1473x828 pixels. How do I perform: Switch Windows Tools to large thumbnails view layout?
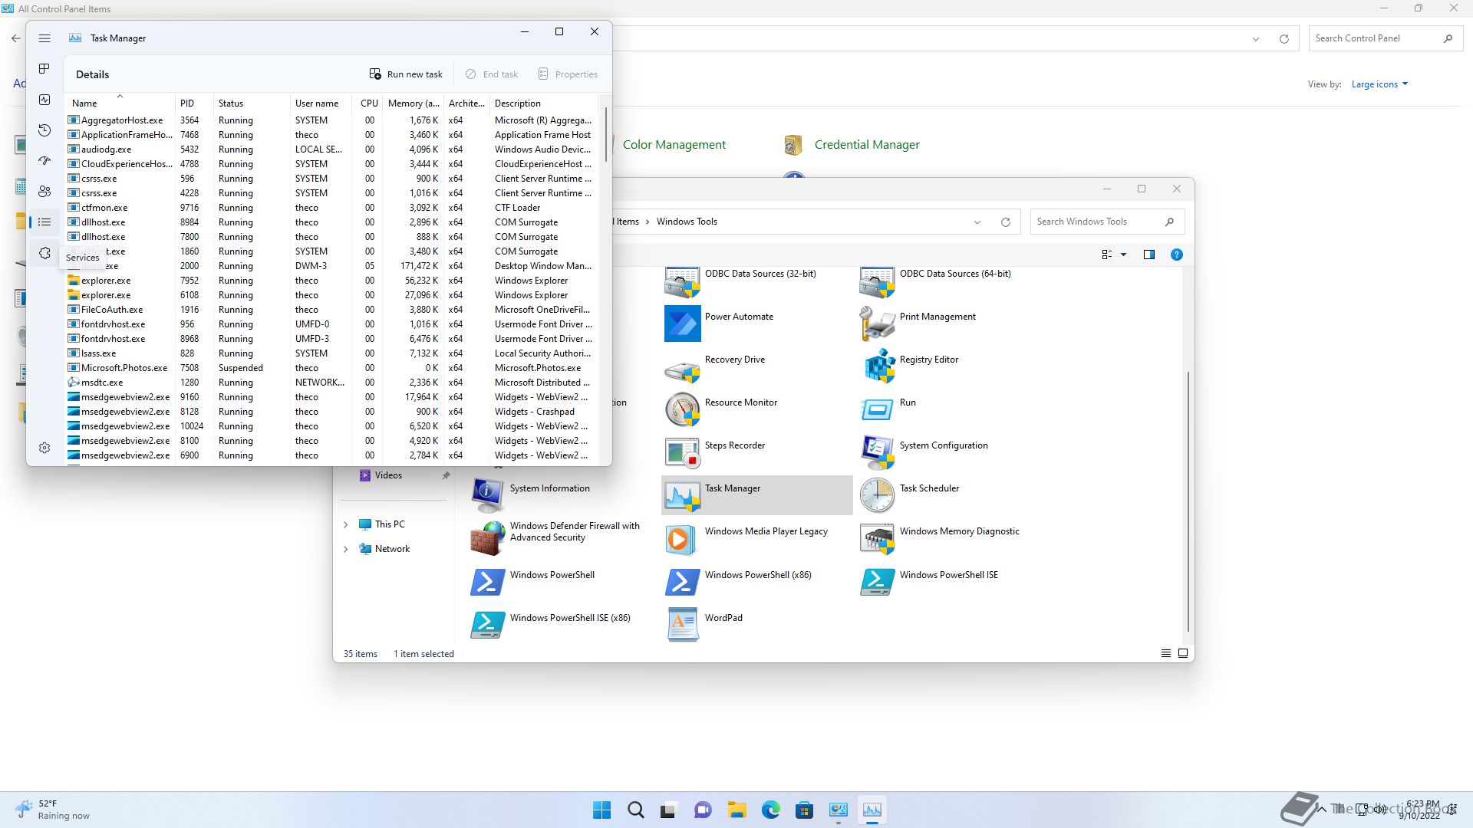tap(1183, 653)
